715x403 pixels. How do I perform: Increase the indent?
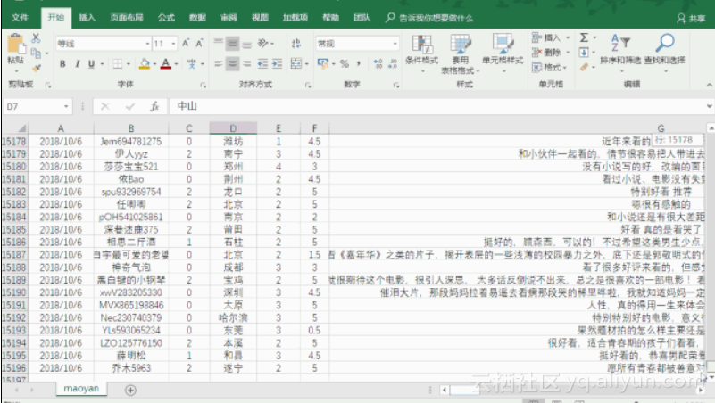click(x=278, y=64)
